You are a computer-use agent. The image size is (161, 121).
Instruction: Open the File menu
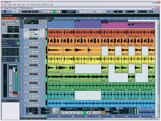(2, 5)
